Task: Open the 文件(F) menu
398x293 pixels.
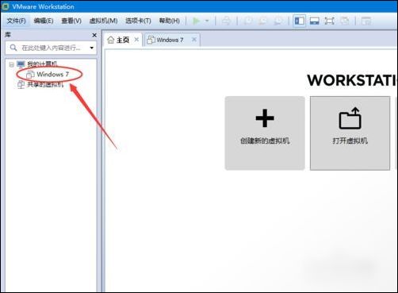Action: 16,21
